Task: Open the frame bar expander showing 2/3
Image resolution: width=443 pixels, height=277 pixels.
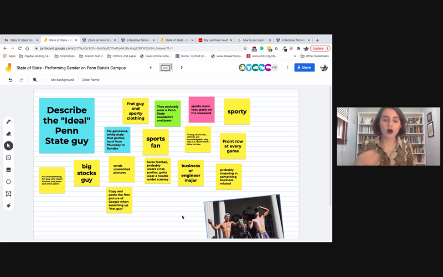Action: [166, 68]
